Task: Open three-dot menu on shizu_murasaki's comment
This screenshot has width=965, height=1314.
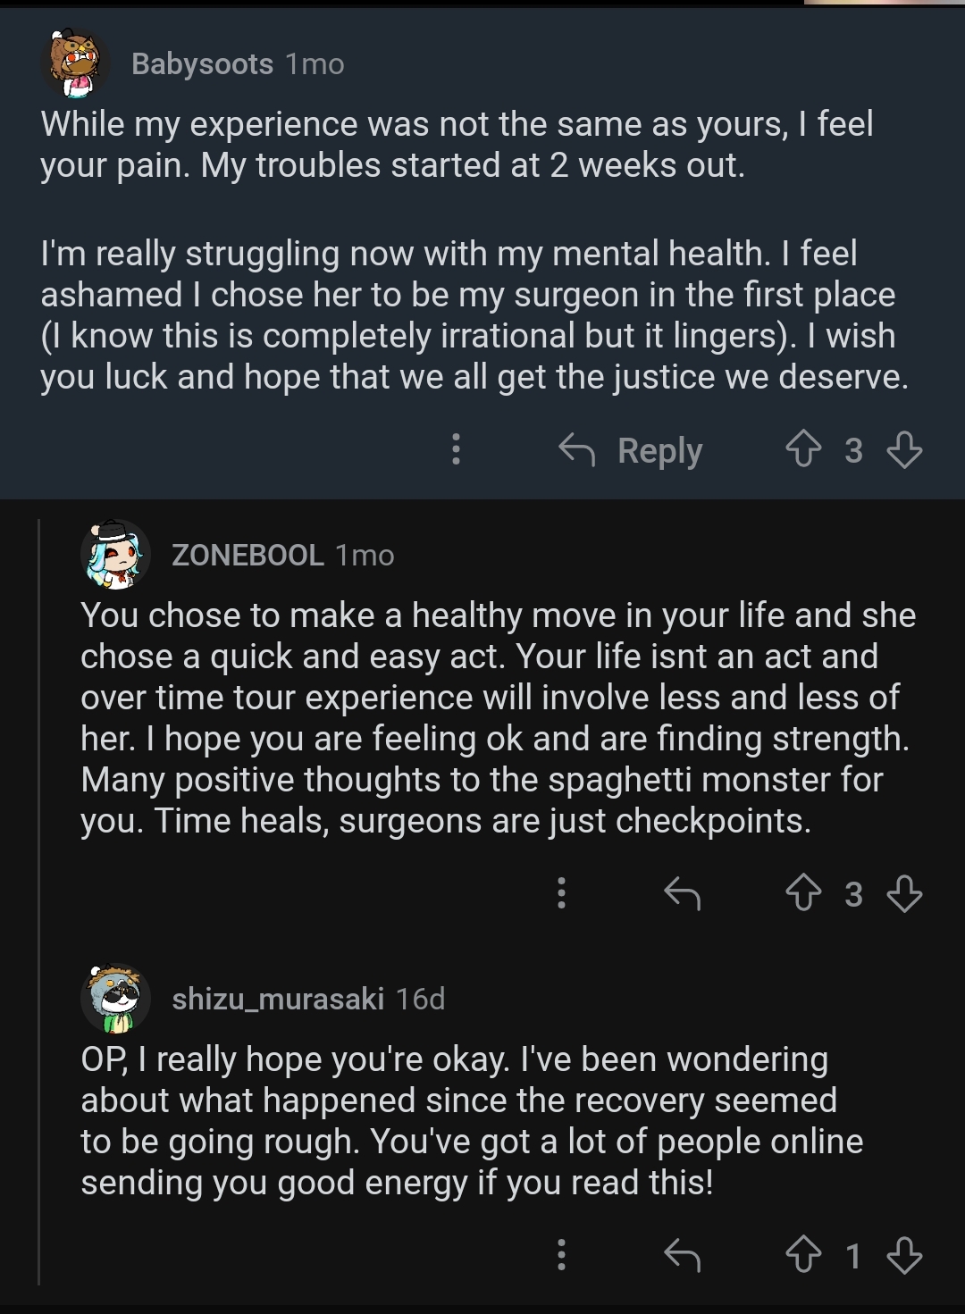Action: pos(561,1256)
